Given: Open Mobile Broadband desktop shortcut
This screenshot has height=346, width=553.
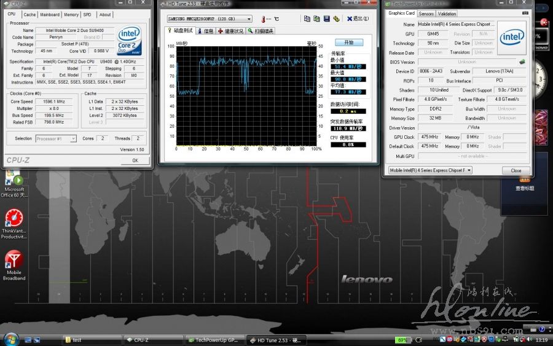Looking at the screenshot, I should 14,264.
